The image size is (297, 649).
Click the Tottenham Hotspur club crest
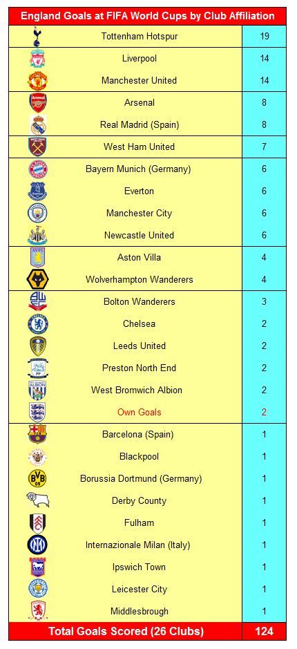pos(37,37)
